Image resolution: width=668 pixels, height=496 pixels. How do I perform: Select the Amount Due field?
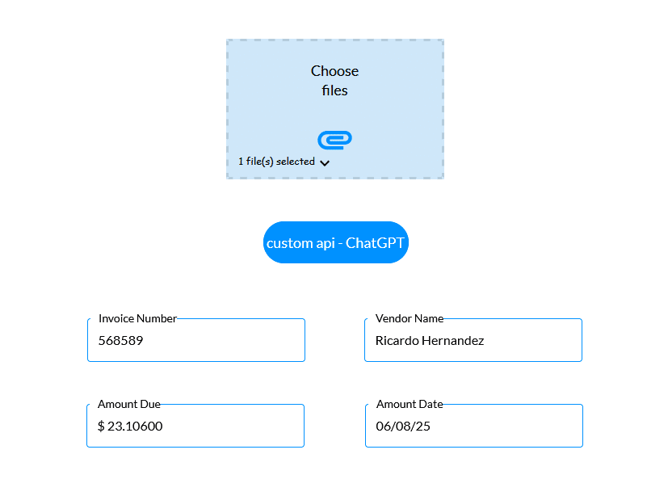point(195,425)
